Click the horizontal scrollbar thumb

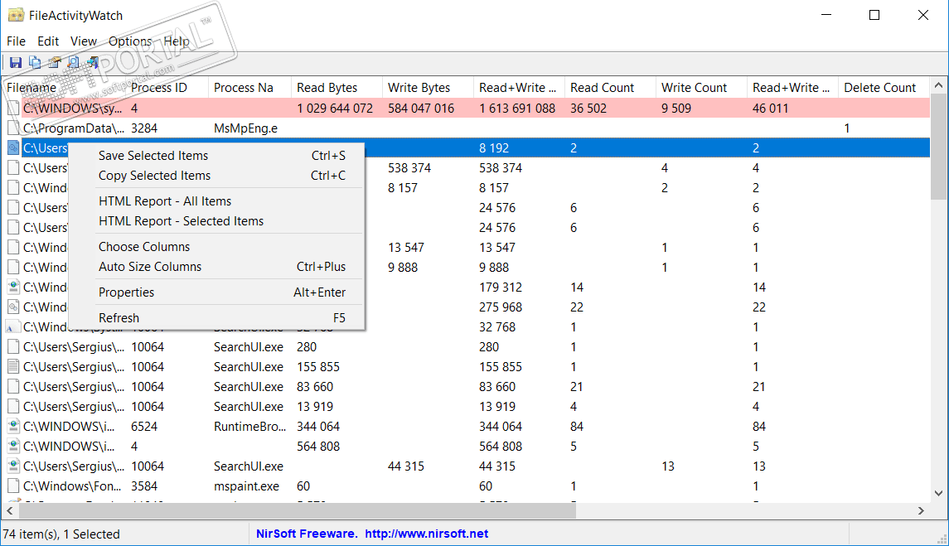(x=298, y=511)
